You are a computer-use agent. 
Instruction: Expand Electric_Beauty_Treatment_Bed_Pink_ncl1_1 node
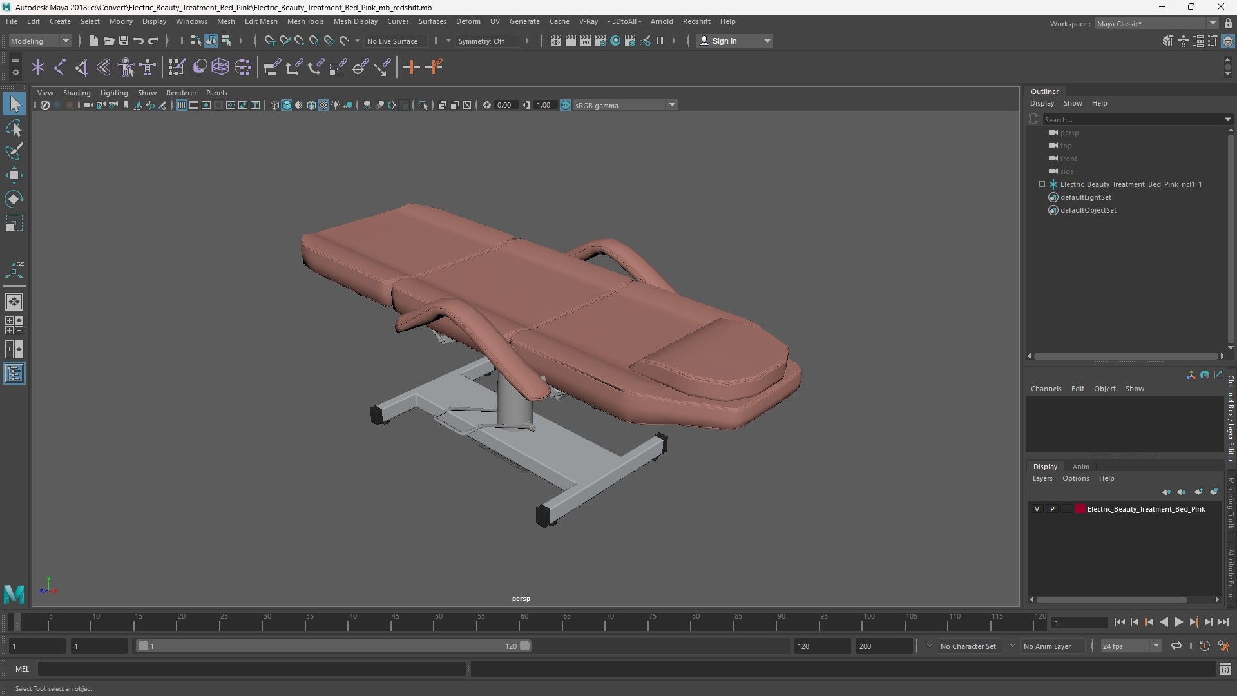click(x=1042, y=184)
